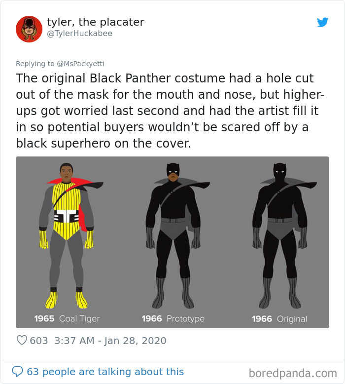Select the 1965 Coal Tiger costume figure
The width and height of the screenshot is (345, 384).
[67, 235]
